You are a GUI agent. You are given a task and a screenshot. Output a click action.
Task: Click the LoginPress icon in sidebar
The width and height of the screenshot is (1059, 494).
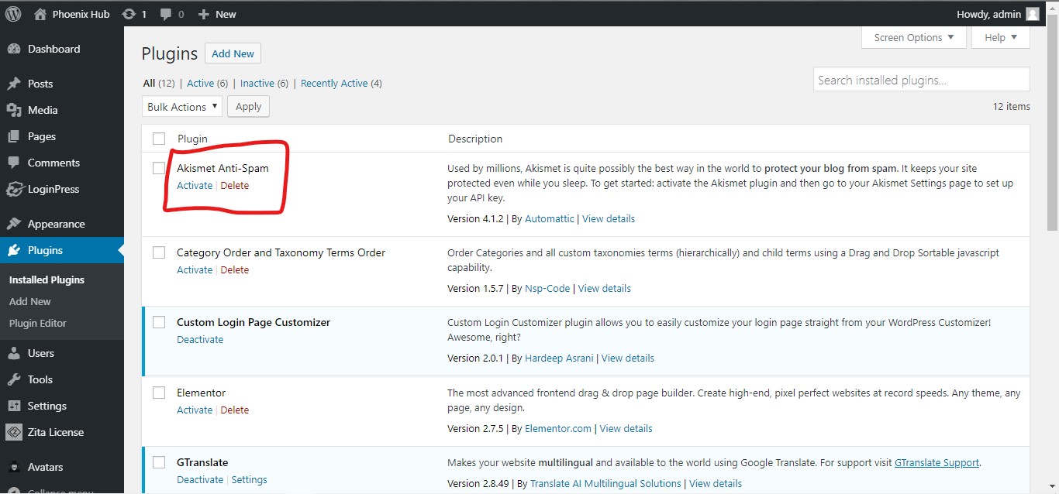click(13, 189)
